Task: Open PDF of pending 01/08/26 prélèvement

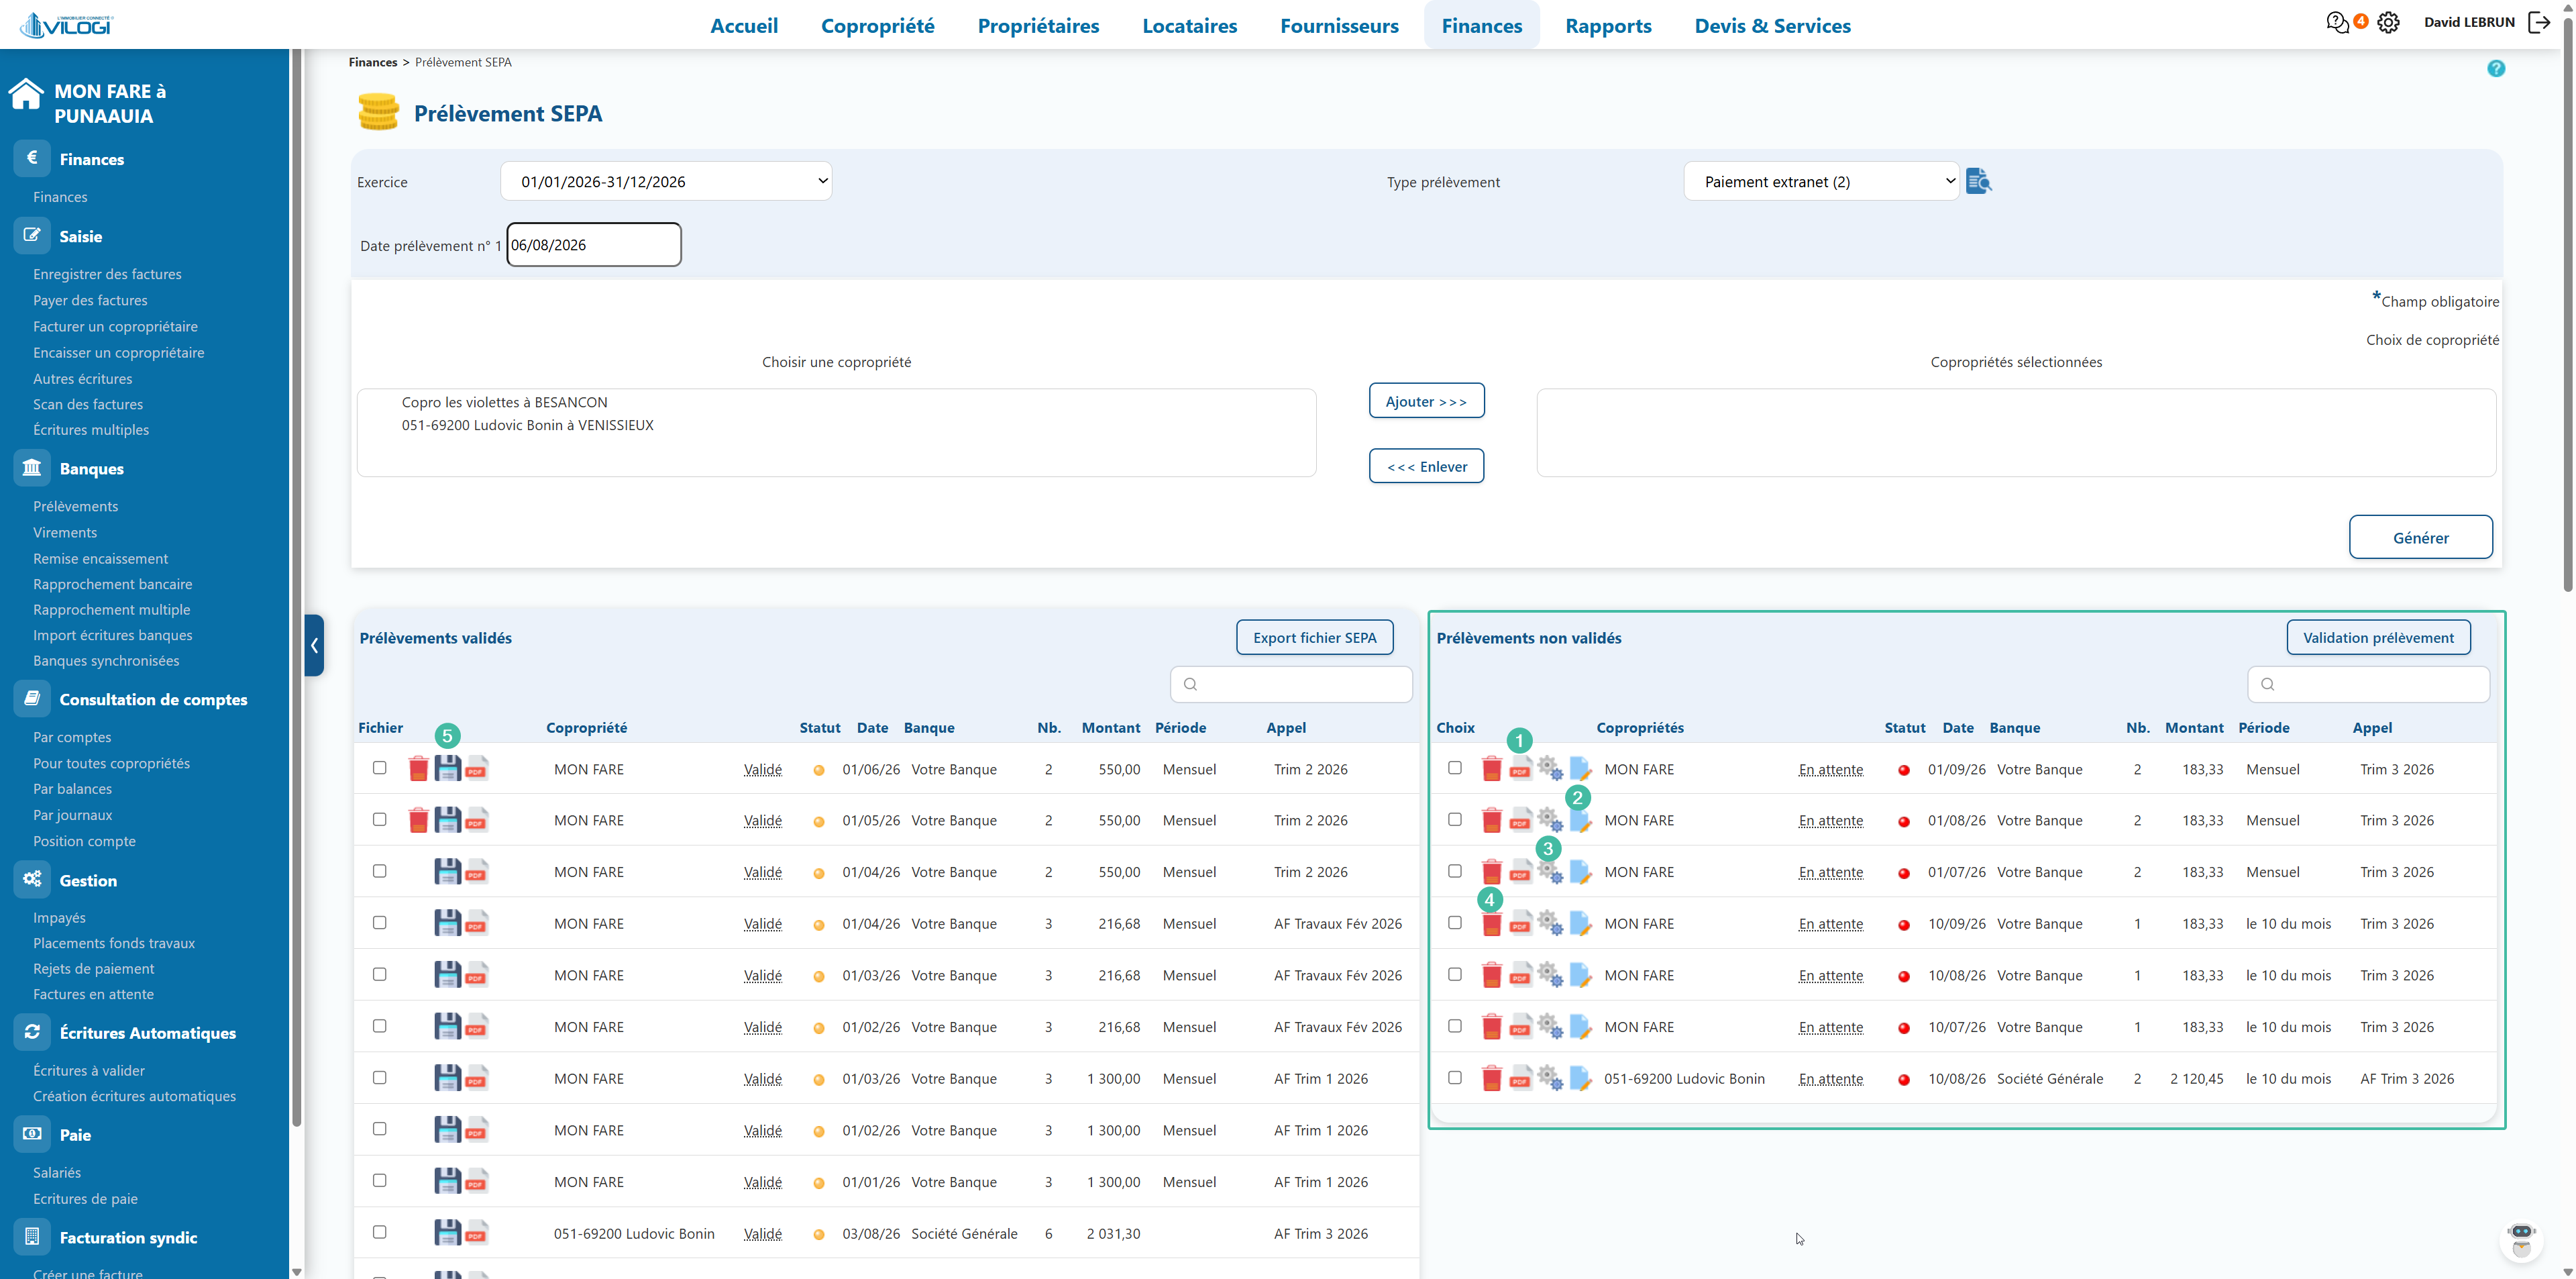Action: tap(1520, 820)
